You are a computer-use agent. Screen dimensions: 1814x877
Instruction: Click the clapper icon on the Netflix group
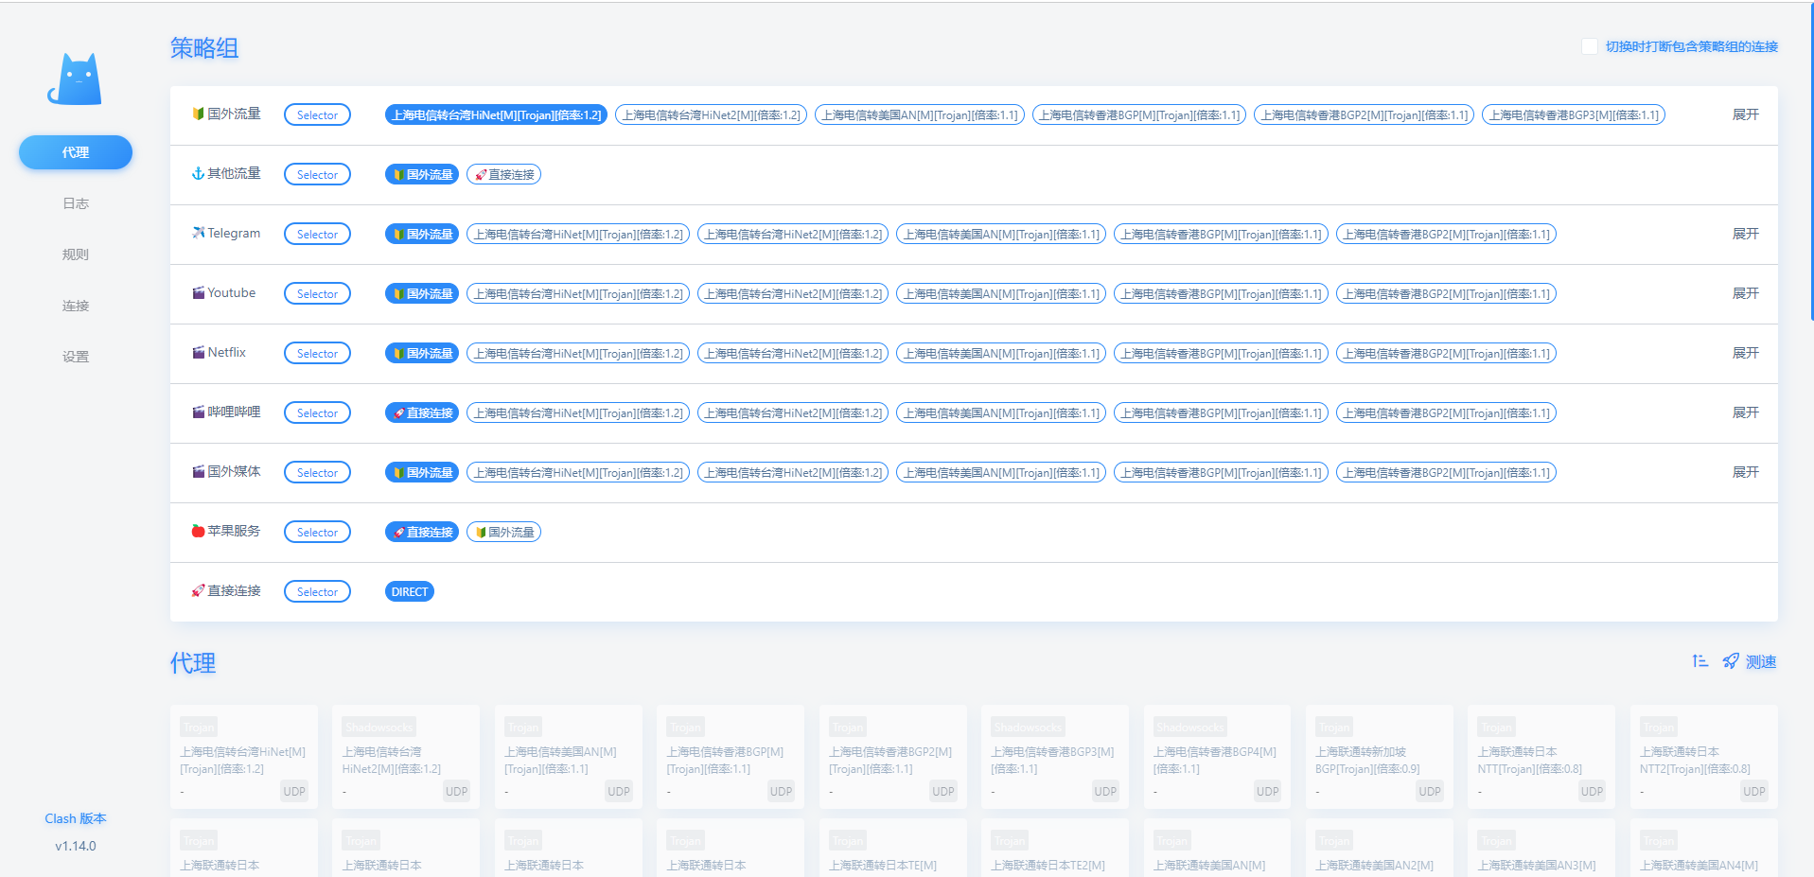pos(198,352)
